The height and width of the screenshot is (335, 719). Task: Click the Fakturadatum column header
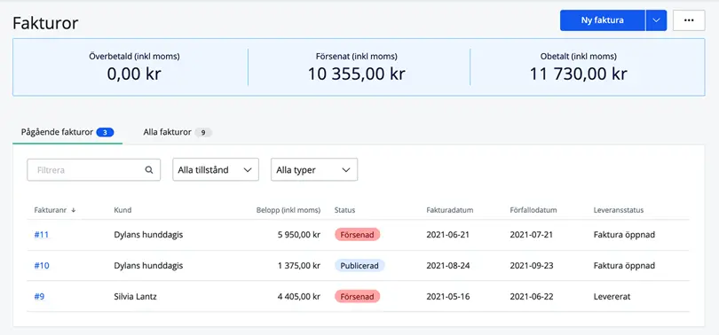(449, 210)
